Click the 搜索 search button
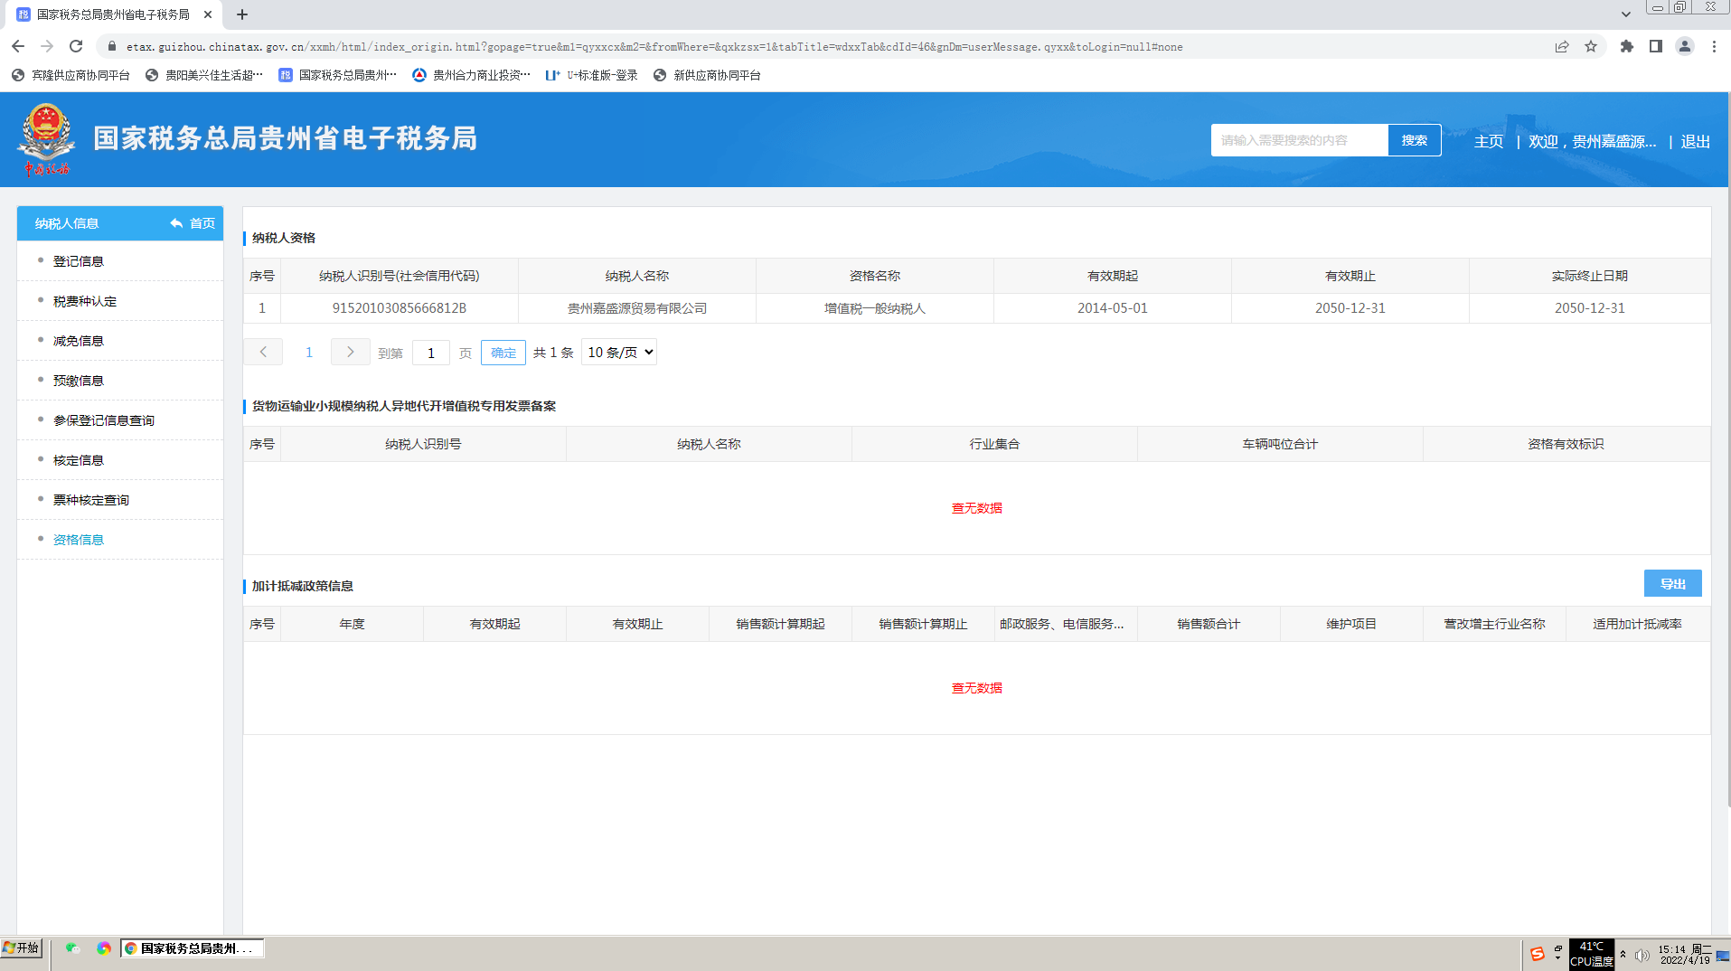This screenshot has width=1731, height=971. 1414,140
